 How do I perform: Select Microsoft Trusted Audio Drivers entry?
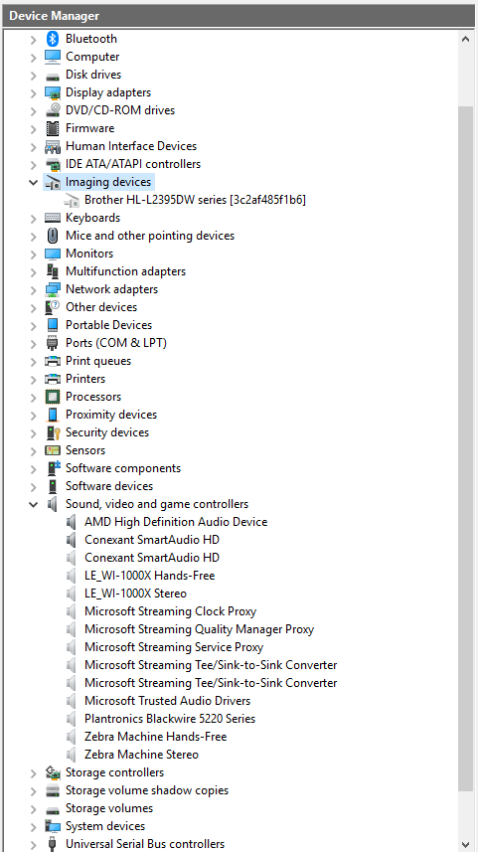[x=167, y=701]
